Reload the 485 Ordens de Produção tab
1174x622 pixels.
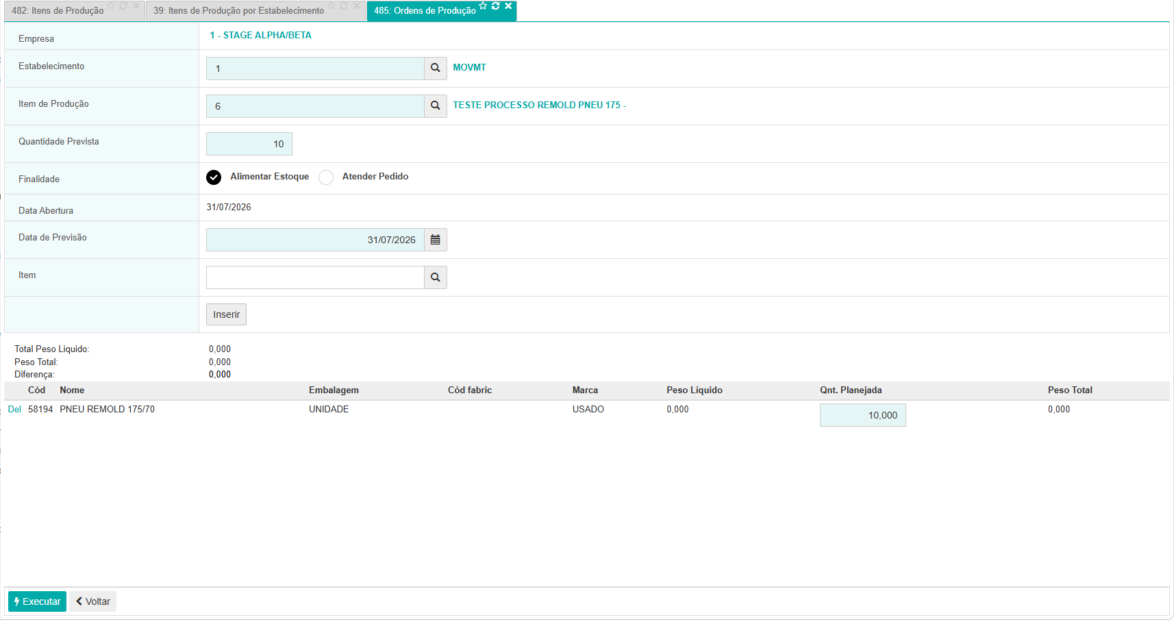coord(495,6)
